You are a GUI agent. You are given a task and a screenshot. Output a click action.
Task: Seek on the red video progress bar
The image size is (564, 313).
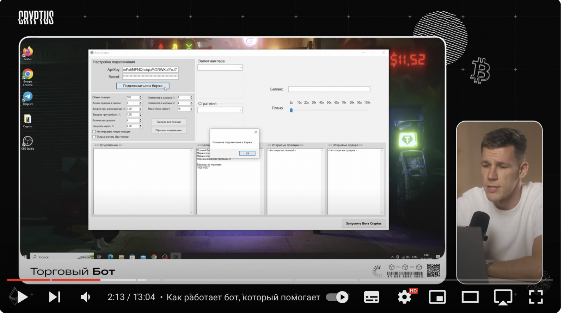click(70, 280)
